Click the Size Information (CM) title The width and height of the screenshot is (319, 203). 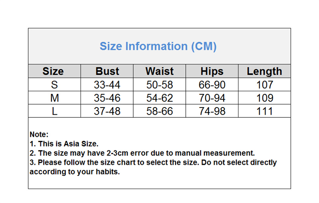(158, 46)
